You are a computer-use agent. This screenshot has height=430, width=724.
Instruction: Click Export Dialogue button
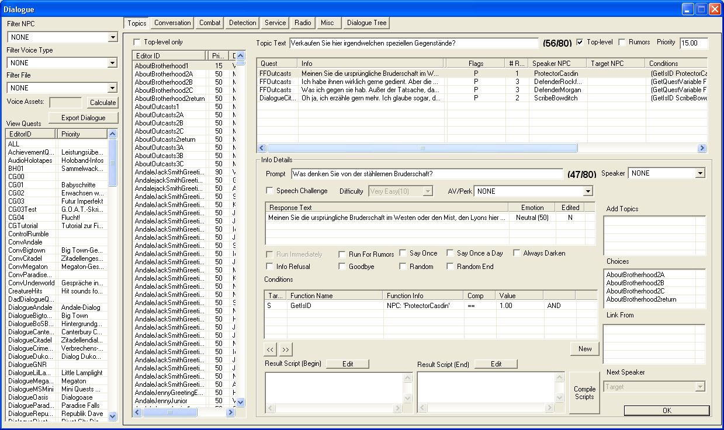tap(84, 117)
